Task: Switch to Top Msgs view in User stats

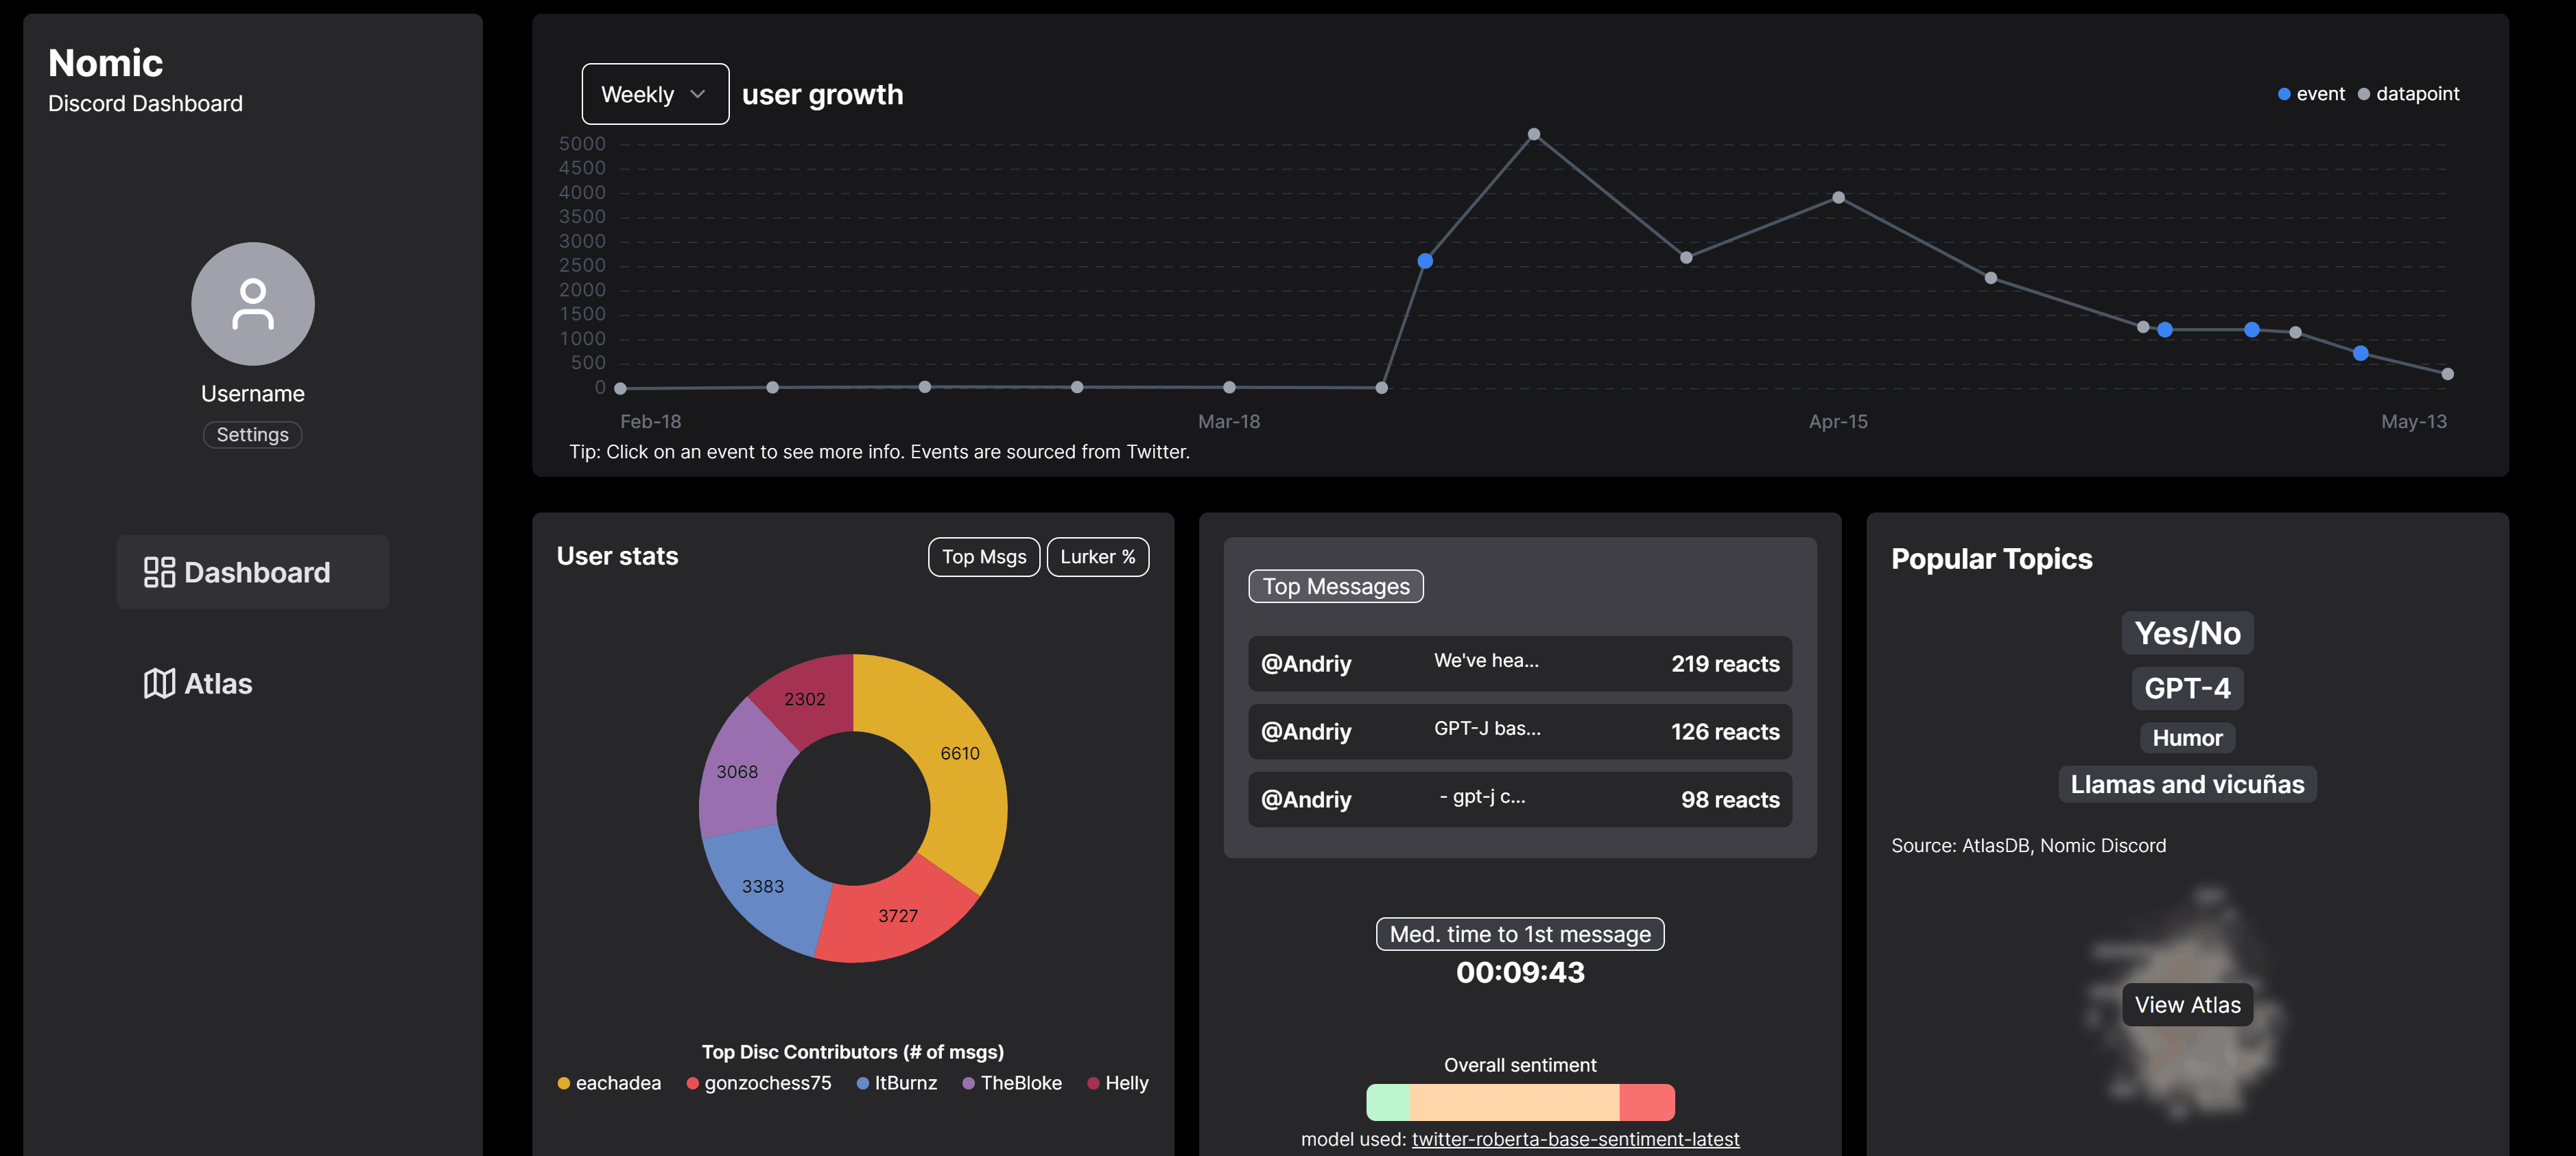Action: [982, 556]
